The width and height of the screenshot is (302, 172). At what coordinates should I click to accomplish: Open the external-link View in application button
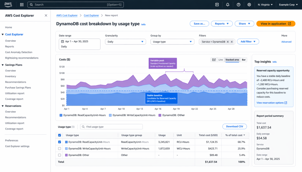(x=275, y=23)
